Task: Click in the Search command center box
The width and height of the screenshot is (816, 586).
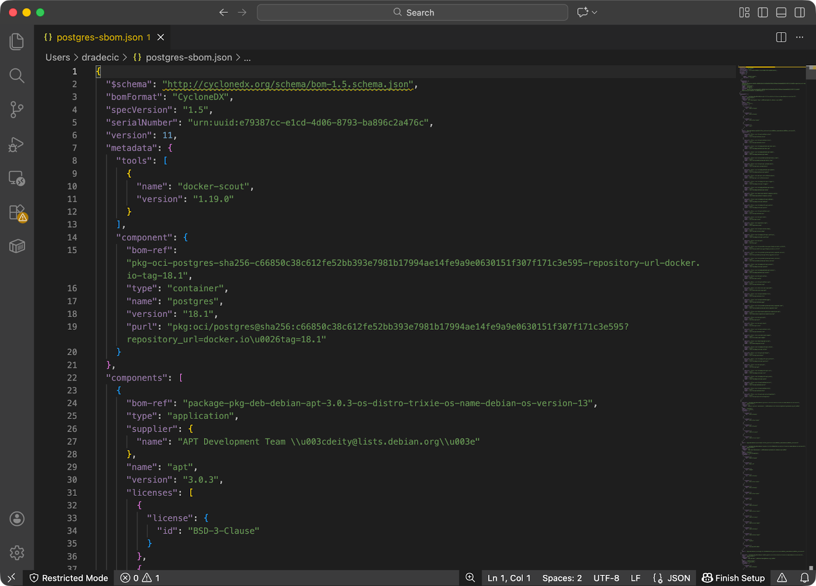Action: (x=413, y=12)
